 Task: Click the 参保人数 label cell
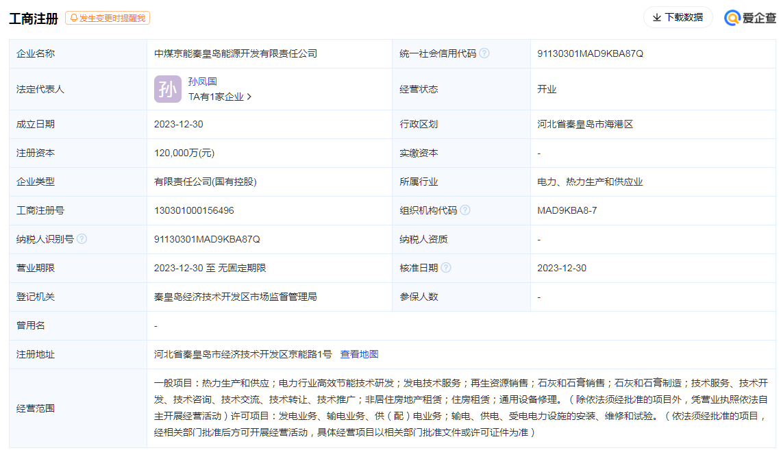point(461,297)
